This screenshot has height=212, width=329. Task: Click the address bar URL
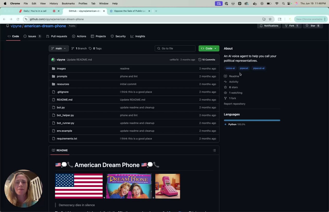point(57,19)
